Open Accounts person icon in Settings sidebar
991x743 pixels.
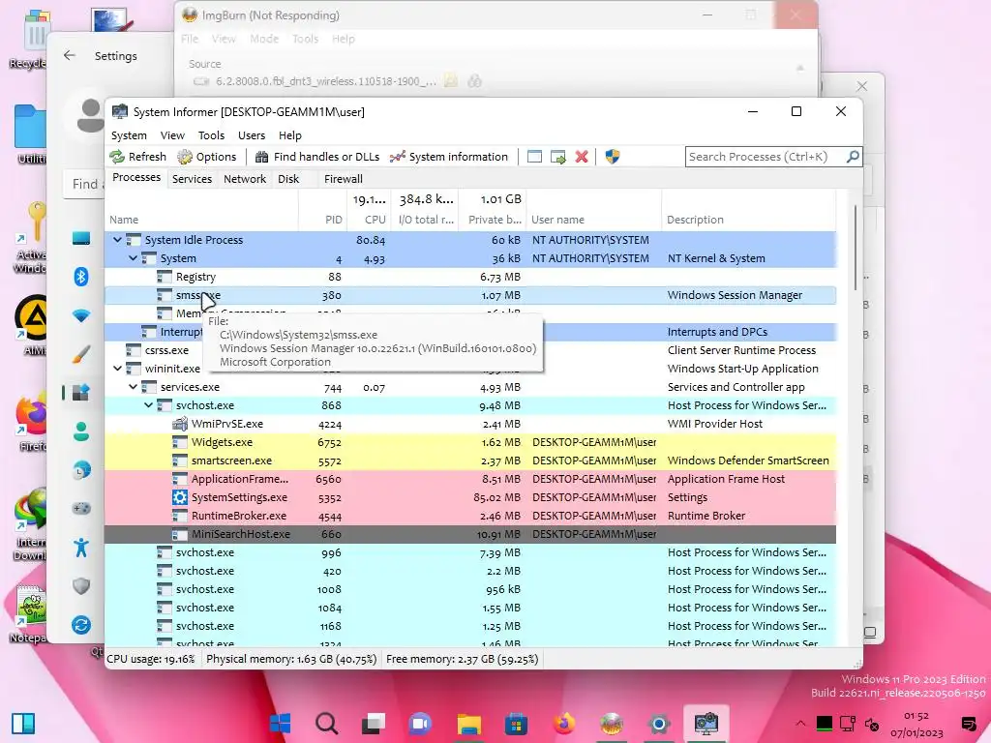point(81,431)
